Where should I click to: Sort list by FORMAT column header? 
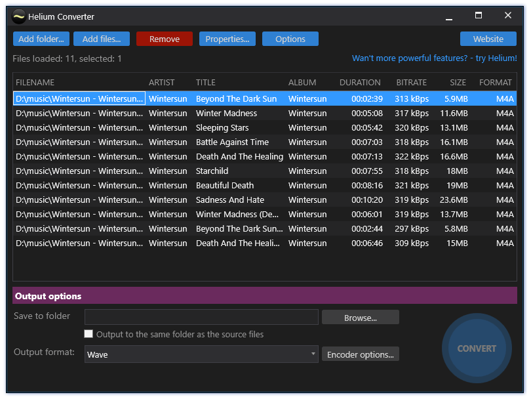495,83
